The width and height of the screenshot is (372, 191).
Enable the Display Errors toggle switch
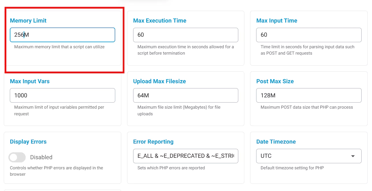17,157
